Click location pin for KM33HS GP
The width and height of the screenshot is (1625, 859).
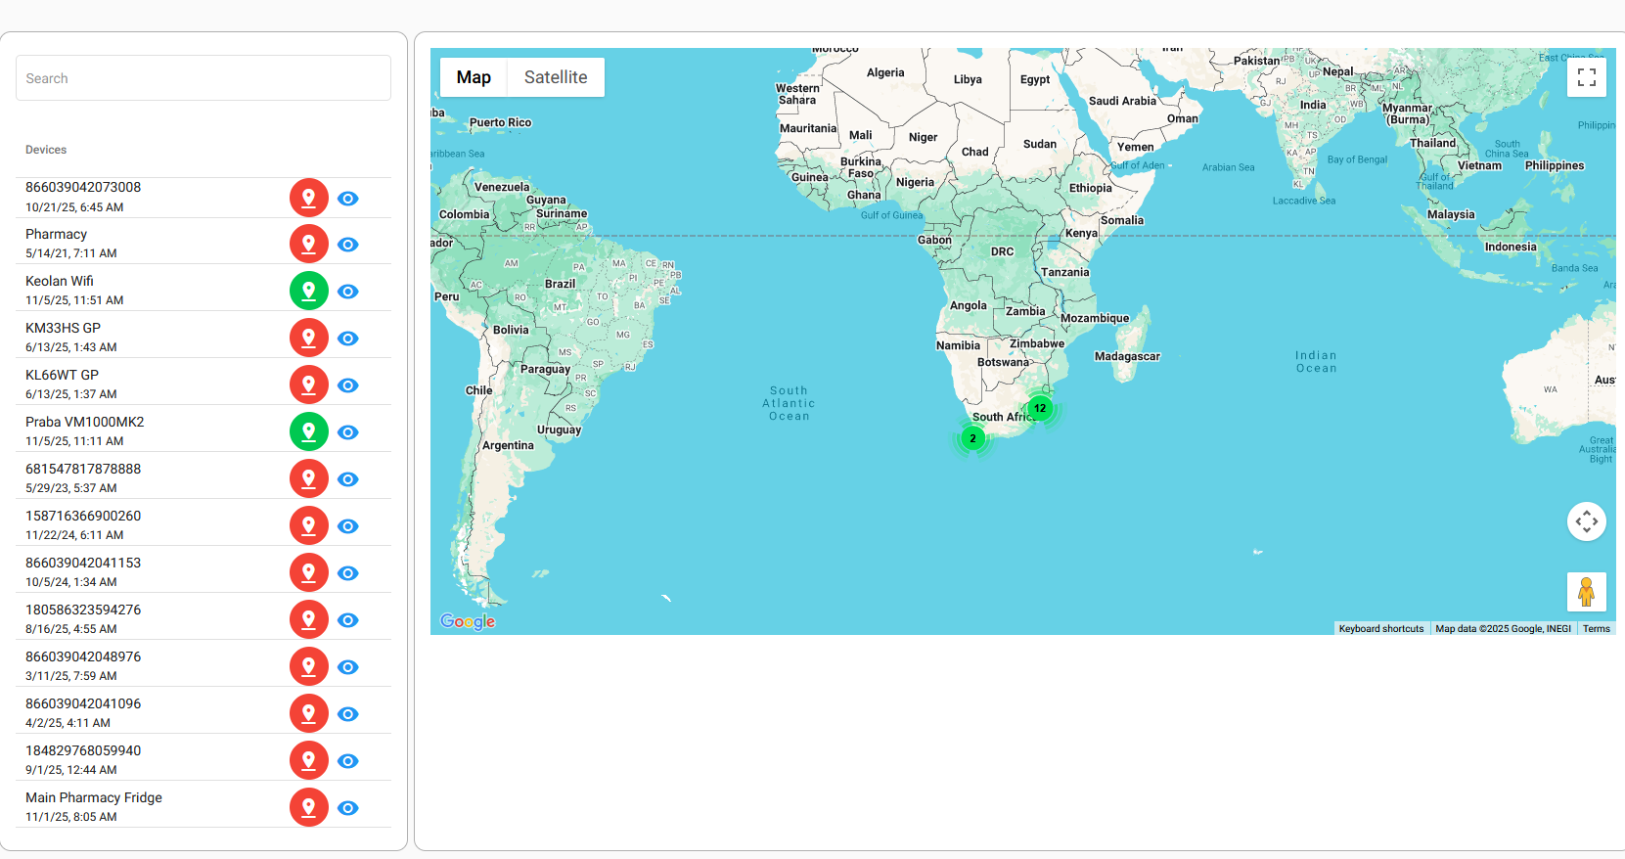(308, 338)
